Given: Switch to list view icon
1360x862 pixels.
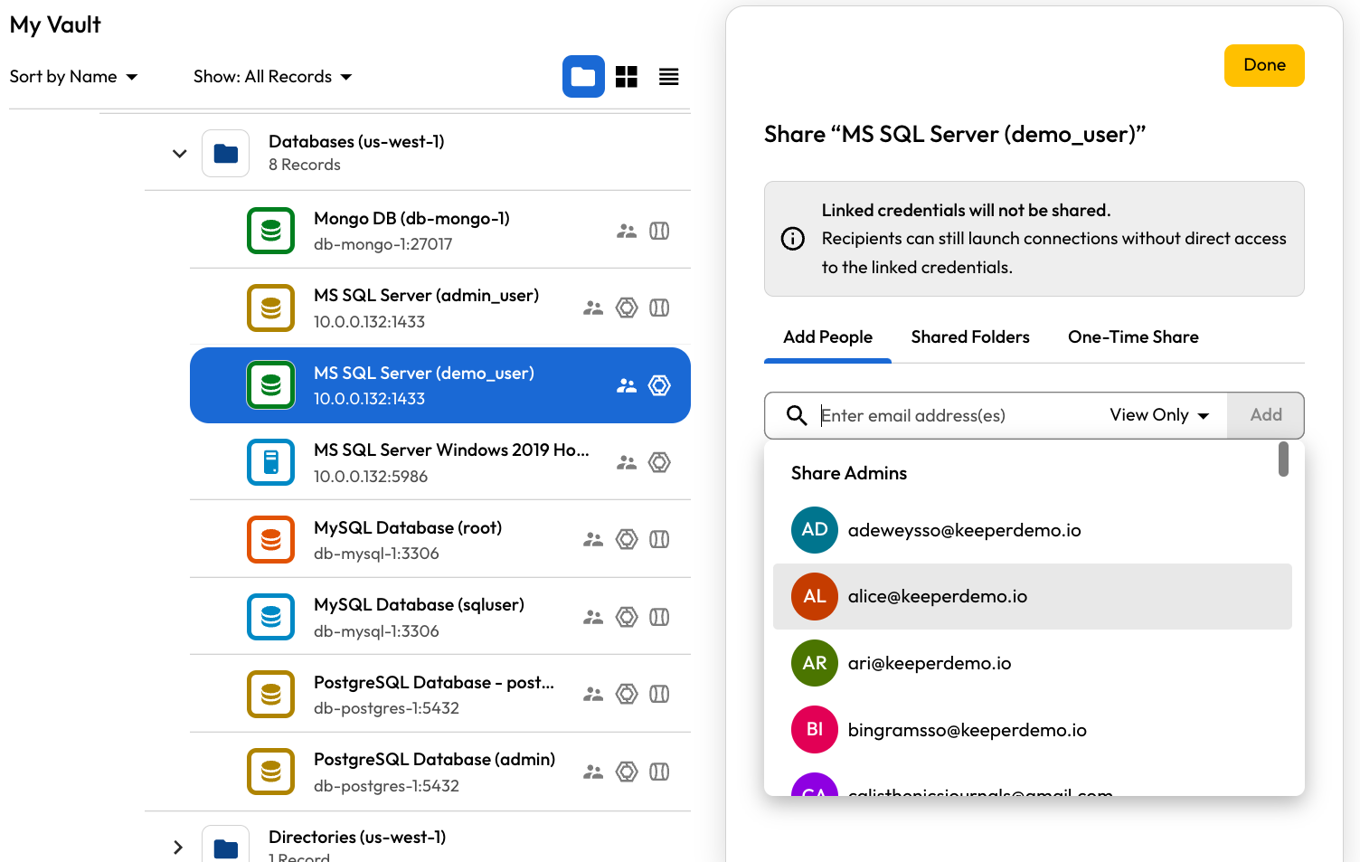Looking at the screenshot, I should (669, 77).
